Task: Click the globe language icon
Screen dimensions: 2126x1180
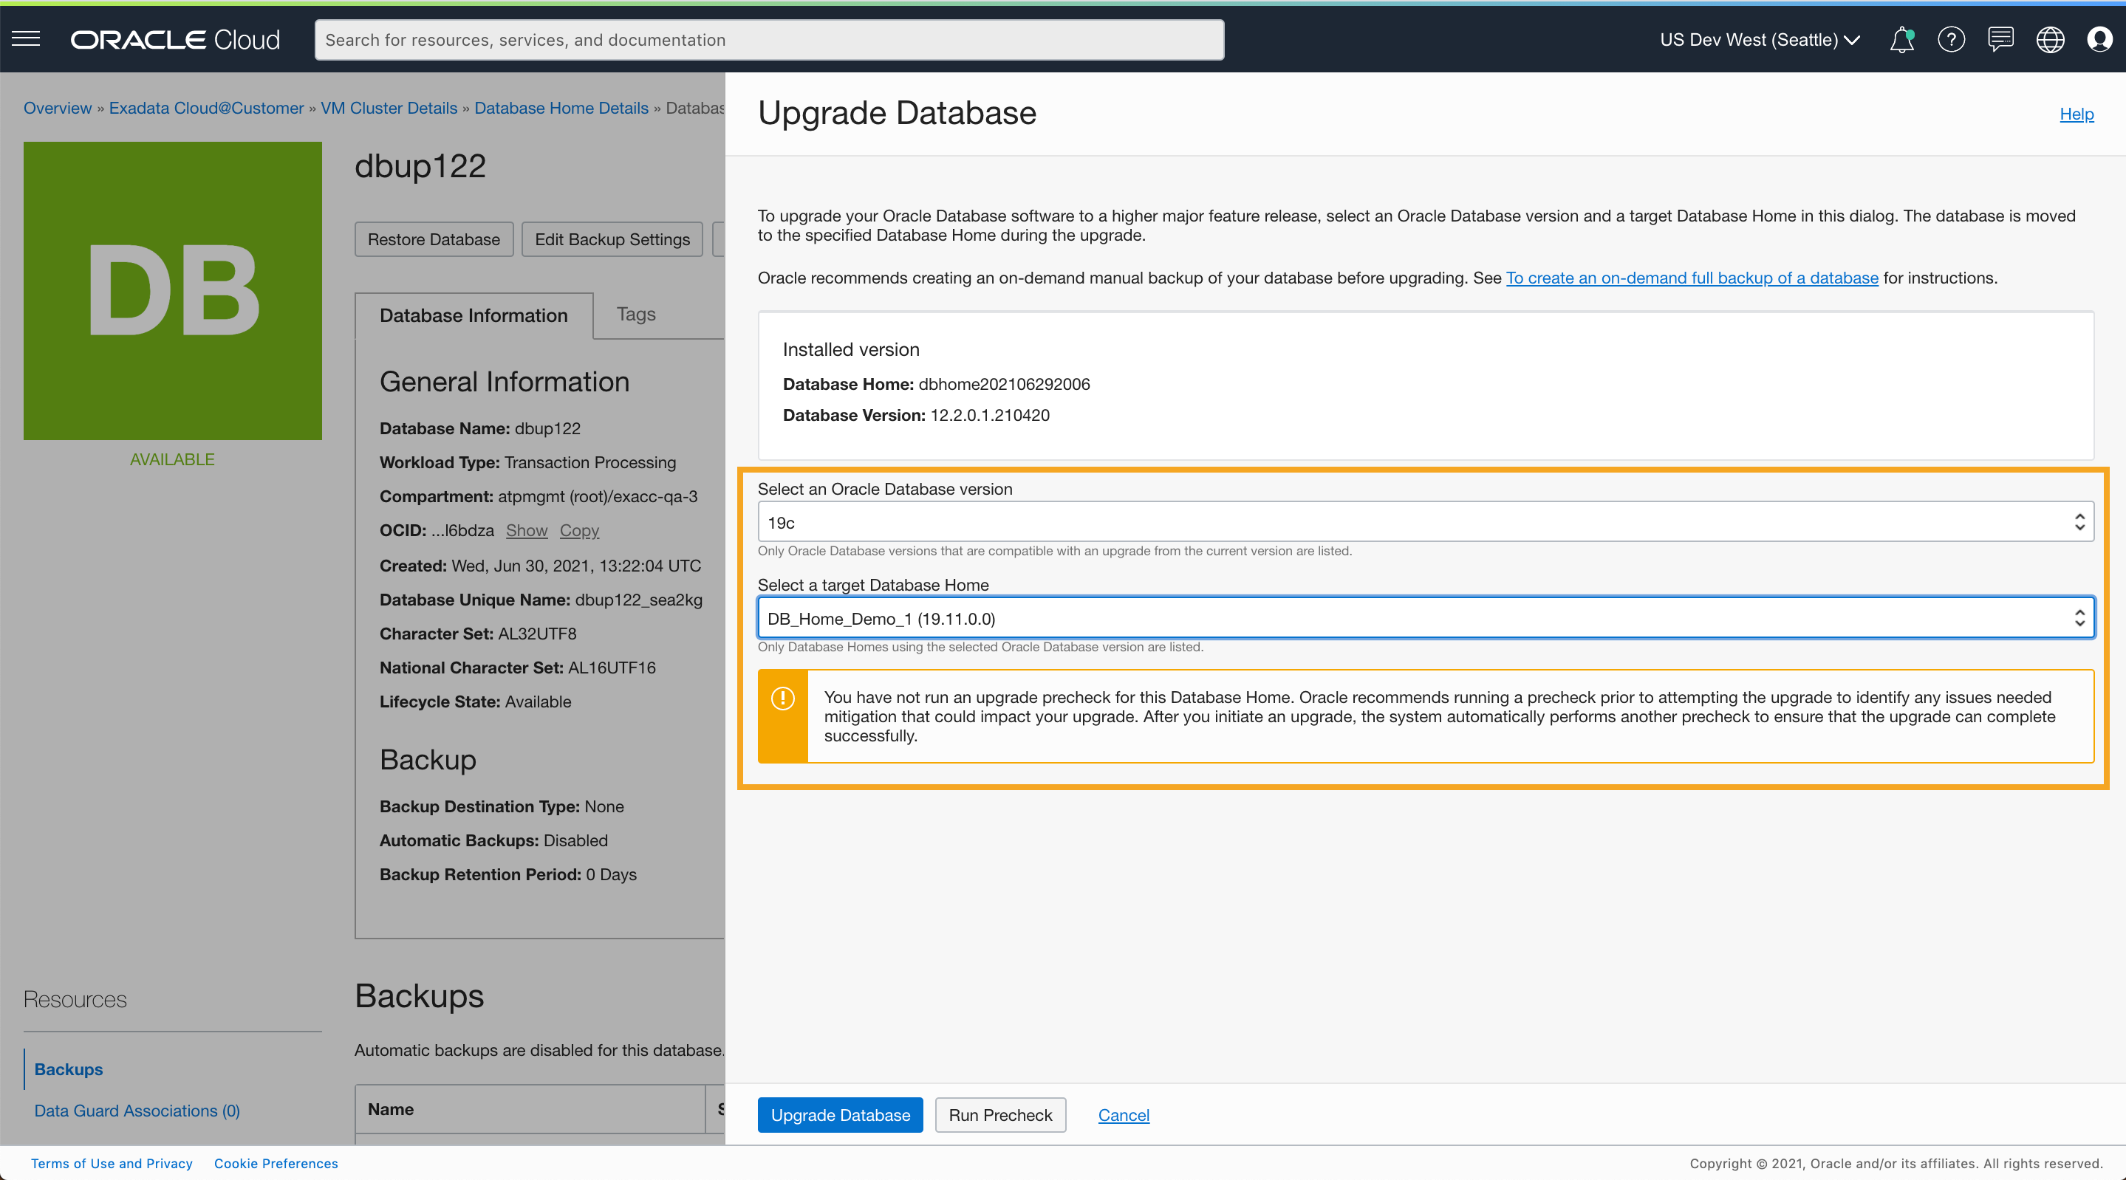Action: point(2050,40)
